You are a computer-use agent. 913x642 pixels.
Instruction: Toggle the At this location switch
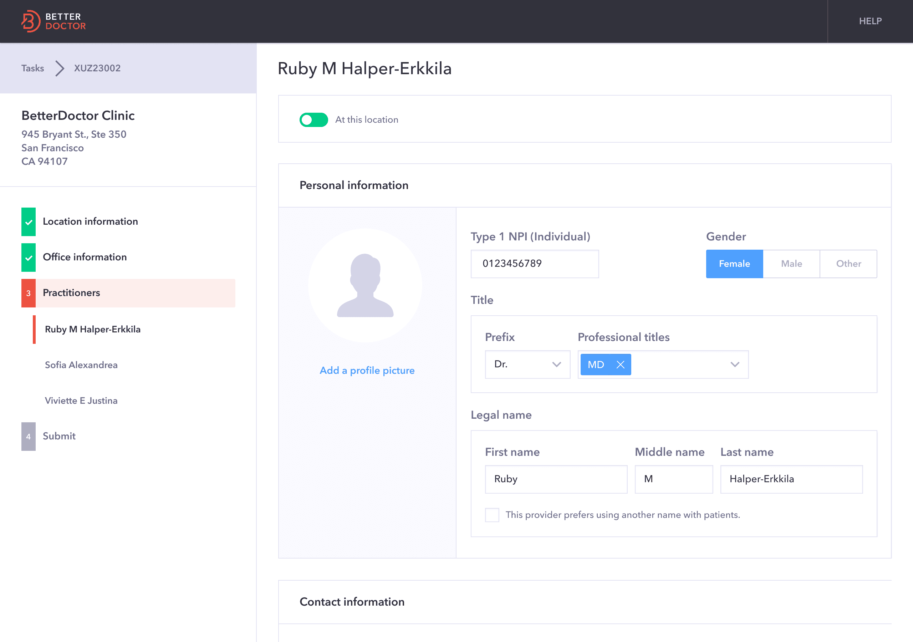tap(314, 120)
